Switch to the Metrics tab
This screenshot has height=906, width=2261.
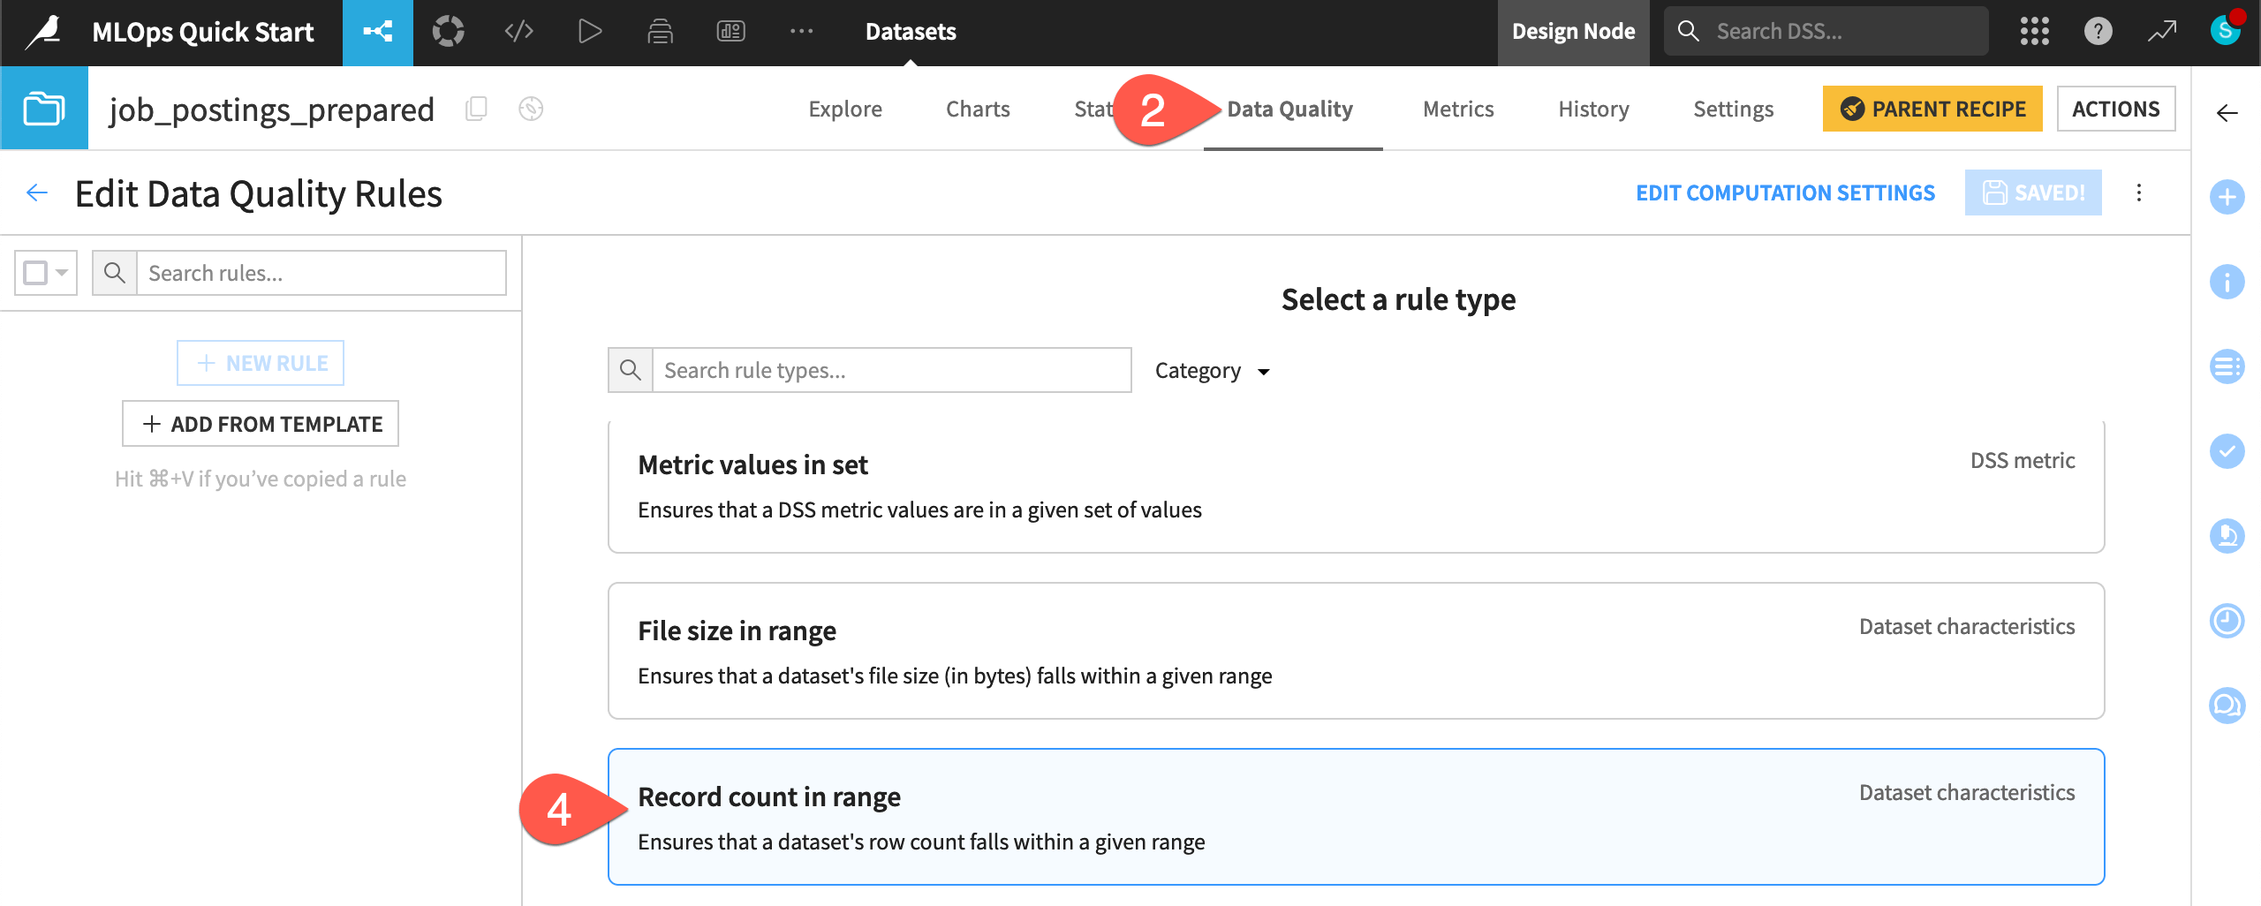(1457, 109)
